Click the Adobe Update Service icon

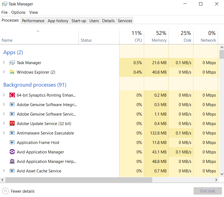tap(12, 123)
